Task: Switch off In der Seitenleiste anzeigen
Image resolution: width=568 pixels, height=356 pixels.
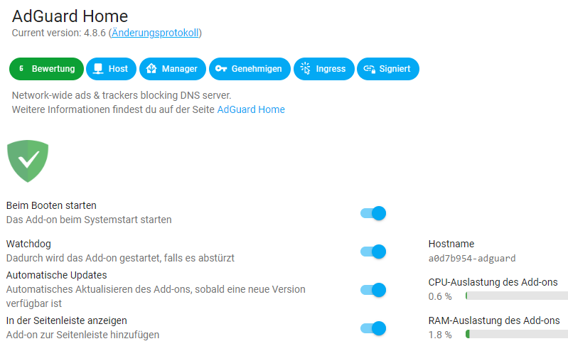Action: tap(373, 328)
